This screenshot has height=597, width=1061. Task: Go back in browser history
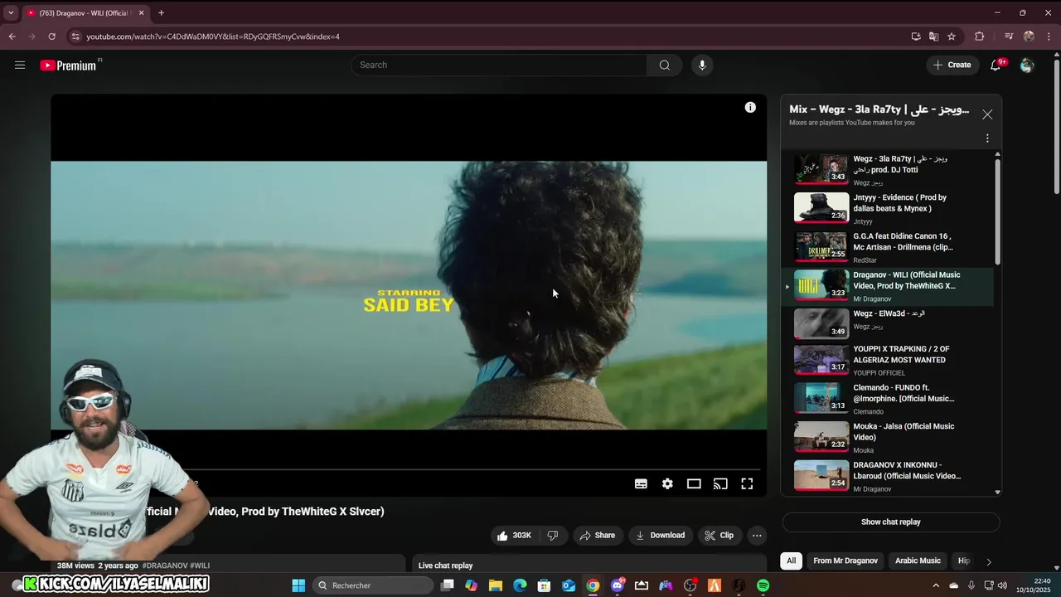pos(12,36)
